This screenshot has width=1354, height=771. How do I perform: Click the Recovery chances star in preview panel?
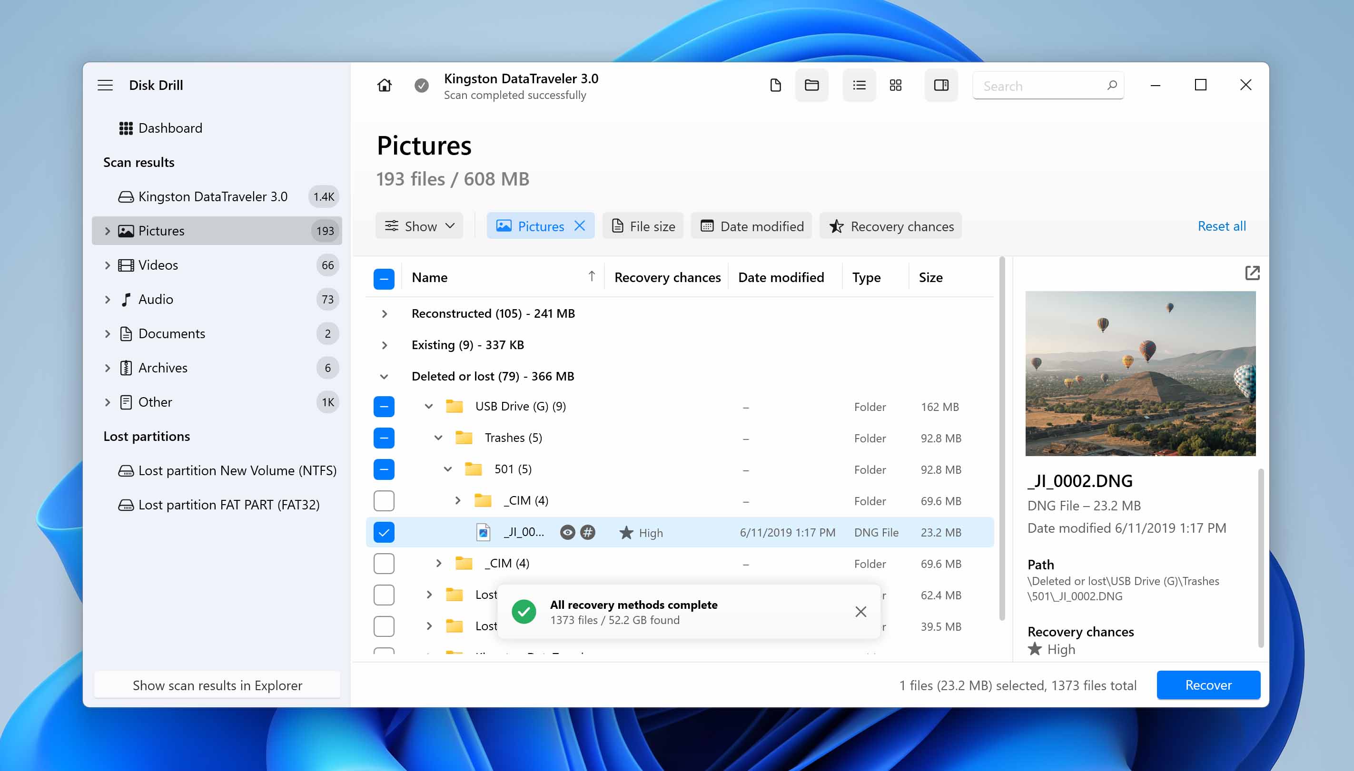(1035, 649)
